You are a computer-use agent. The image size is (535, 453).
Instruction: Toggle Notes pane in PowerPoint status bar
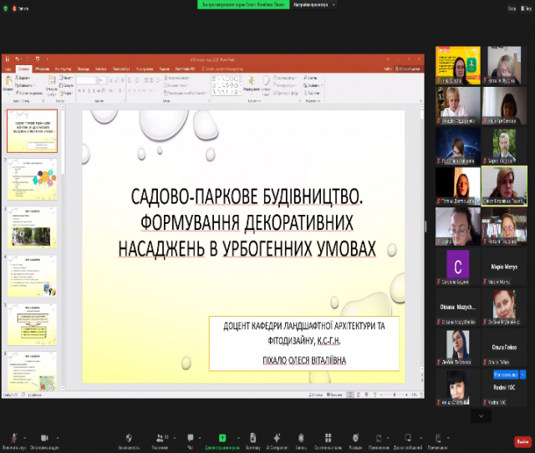click(x=316, y=394)
